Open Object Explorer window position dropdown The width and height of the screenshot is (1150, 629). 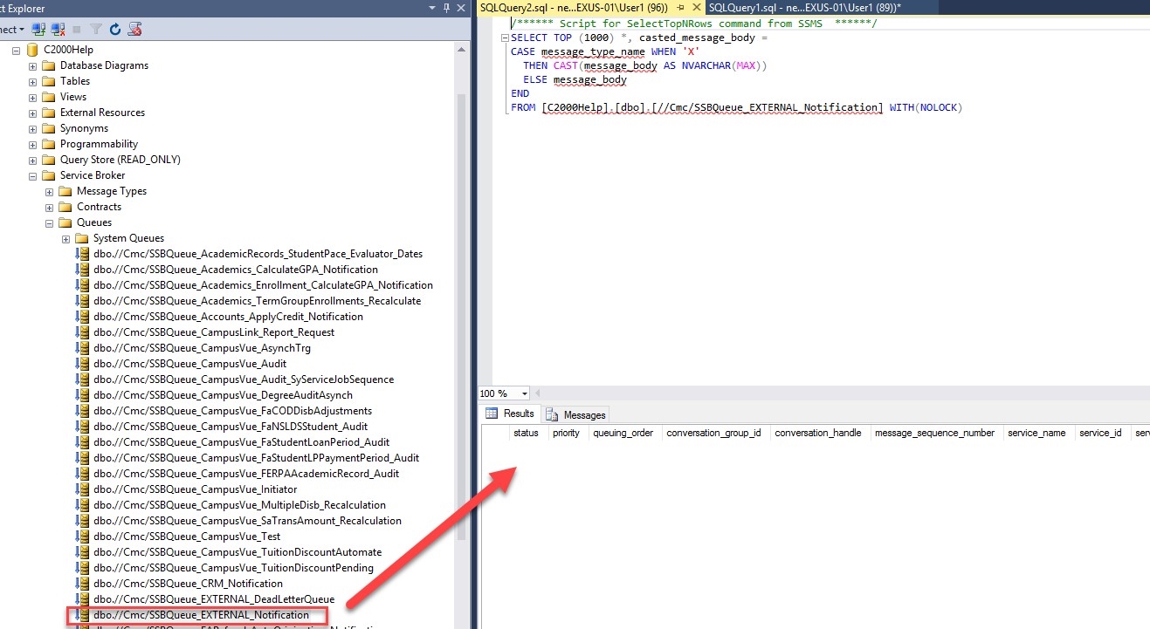point(433,8)
